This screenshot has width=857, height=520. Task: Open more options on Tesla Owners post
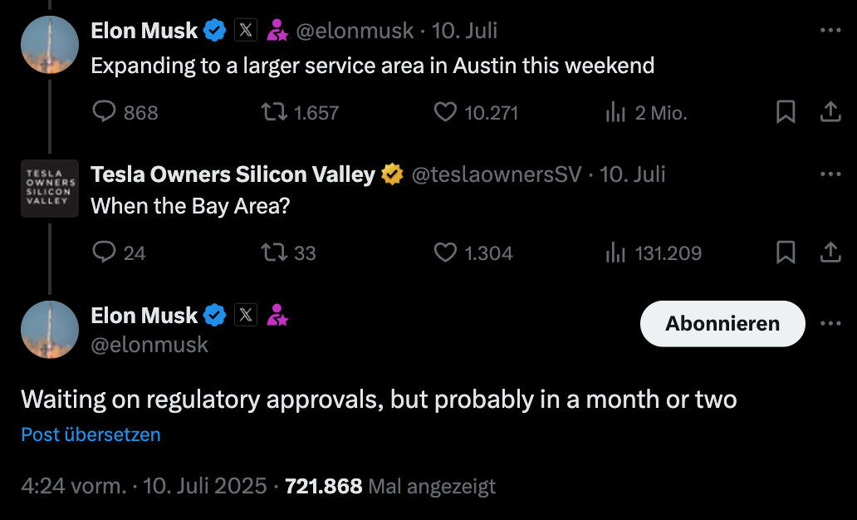(x=830, y=174)
